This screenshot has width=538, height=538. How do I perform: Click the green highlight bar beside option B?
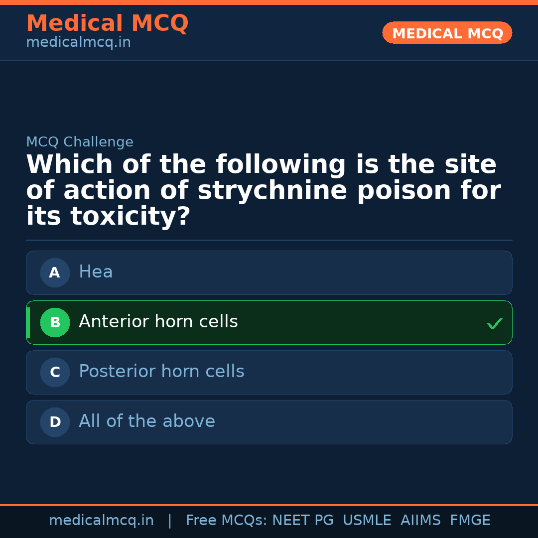pyautogui.click(x=28, y=322)
